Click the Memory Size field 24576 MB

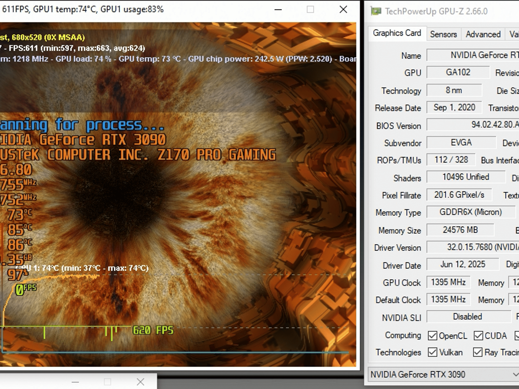[460, 230]
